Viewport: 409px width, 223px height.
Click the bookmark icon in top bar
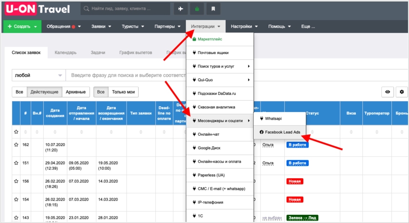(213, 9)
